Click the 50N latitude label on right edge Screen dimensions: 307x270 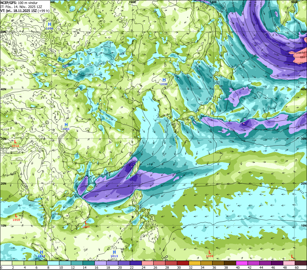click(304, 32)
